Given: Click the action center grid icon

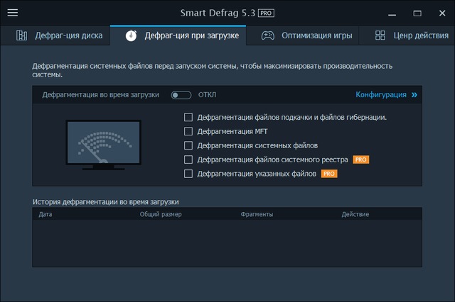Looking at the screenshot, I should [380, 35].
